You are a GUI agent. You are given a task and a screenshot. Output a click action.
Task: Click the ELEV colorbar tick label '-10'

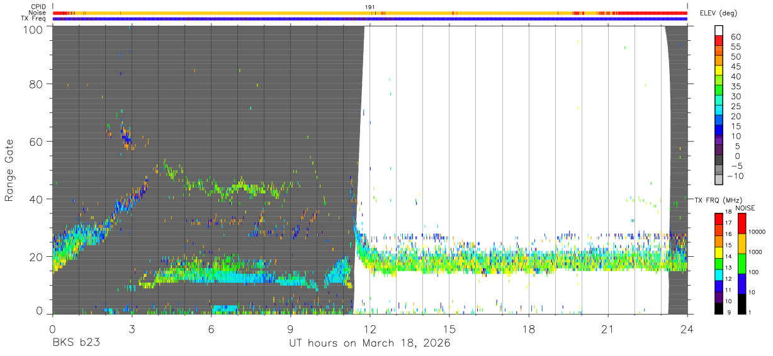point(735,176)
